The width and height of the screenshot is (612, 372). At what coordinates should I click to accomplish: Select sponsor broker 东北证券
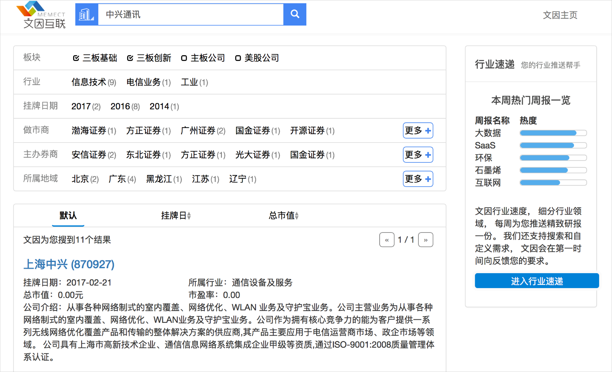149,155
